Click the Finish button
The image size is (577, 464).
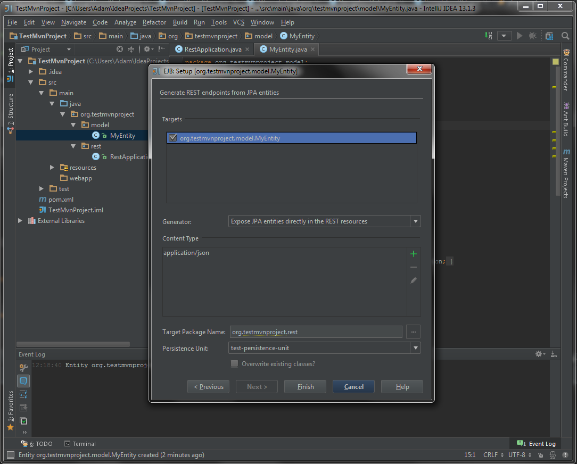(306, 387)
